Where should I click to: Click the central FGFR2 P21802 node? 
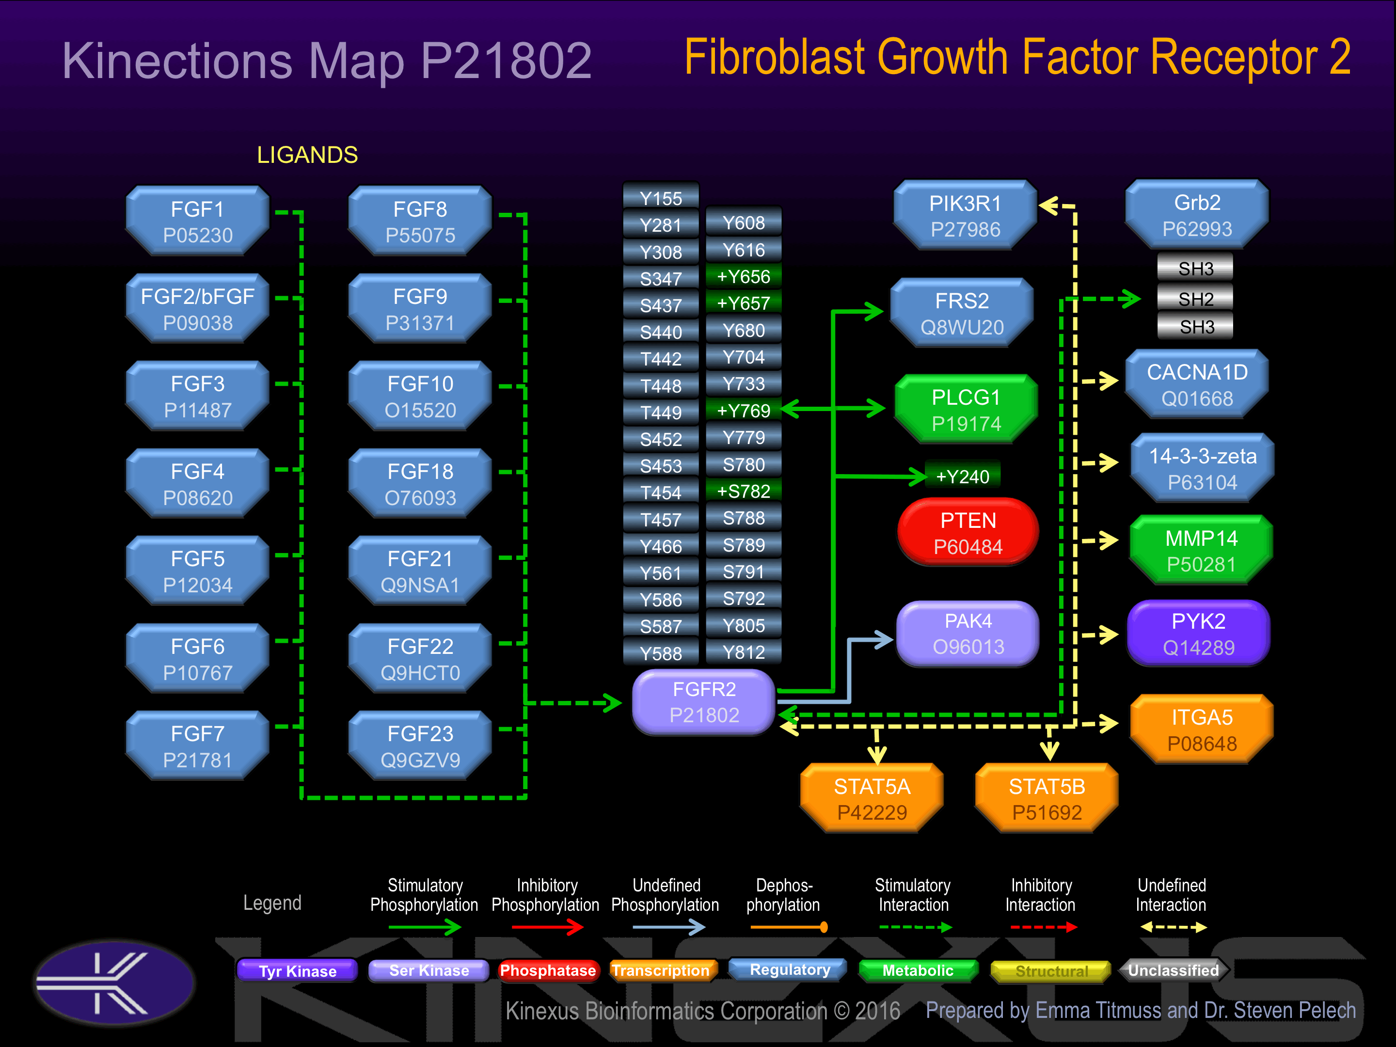pyautogui.click(x=704, y=702)
